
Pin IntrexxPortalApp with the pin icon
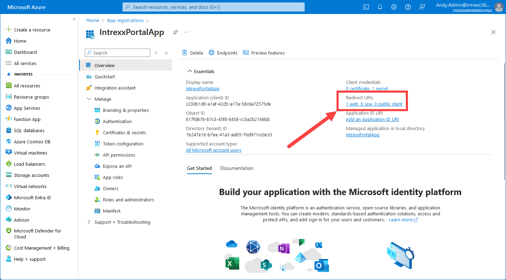[x=175, y=32]
